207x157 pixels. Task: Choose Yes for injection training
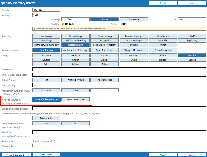[46, 123]
